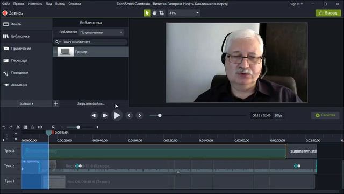This screenshot has width=344, height=194.
Task: Click the playback scrubber handle
Action: click(x=160, y=115)
